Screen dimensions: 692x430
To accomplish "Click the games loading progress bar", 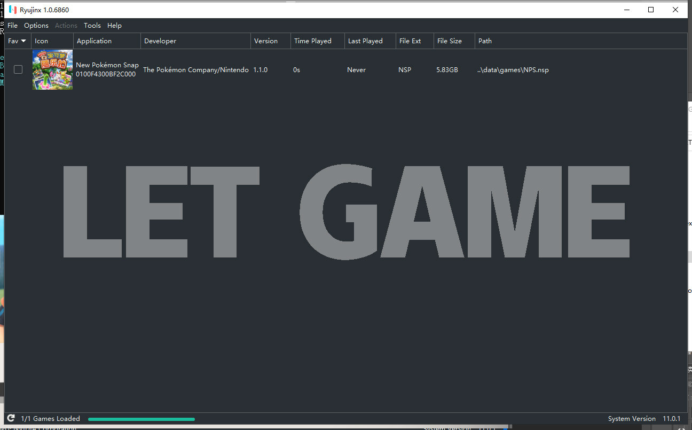I will [141, 419].
